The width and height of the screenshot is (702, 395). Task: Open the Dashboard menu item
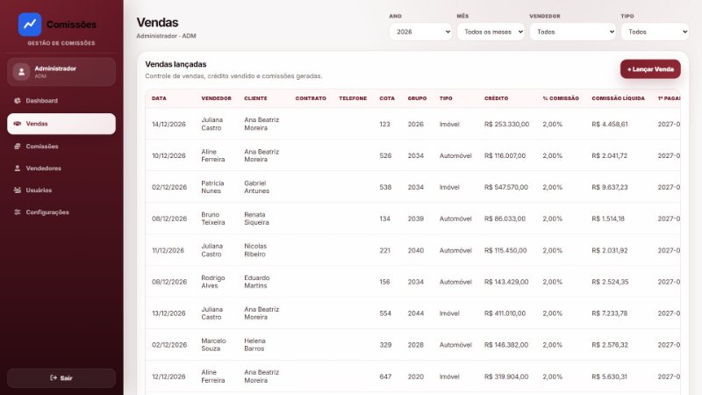[x=61, y=101]
